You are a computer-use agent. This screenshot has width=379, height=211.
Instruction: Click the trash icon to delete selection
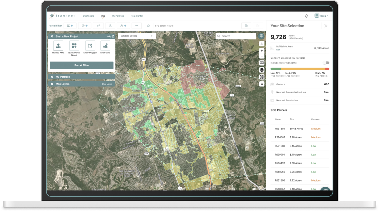pyautogui.click(x=261, y=84)
